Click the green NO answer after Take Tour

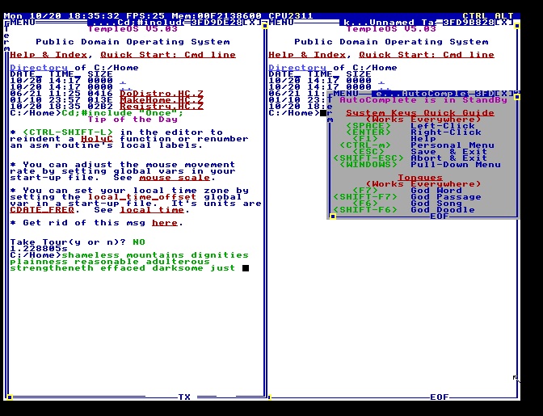pyautogui.click(x=139, y=242)
